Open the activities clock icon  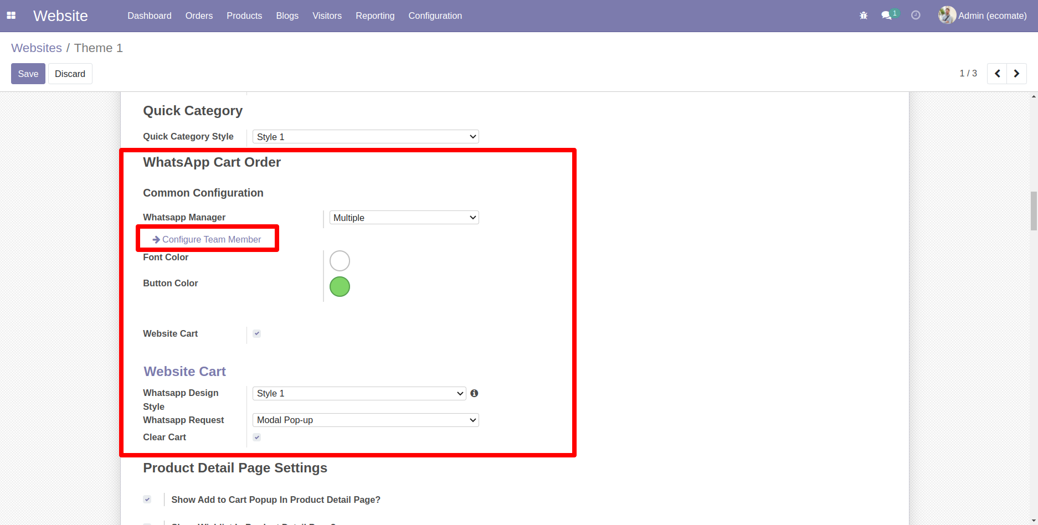click(916, 16)
